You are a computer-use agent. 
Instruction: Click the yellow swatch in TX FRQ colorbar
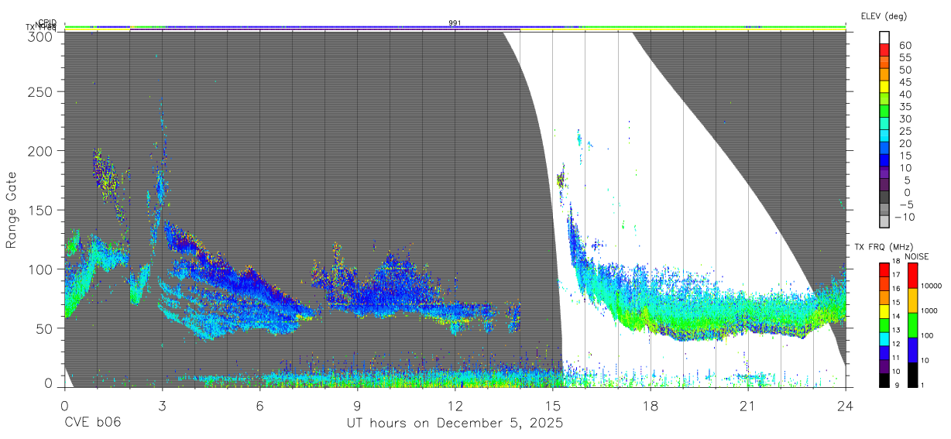point(884,313)
